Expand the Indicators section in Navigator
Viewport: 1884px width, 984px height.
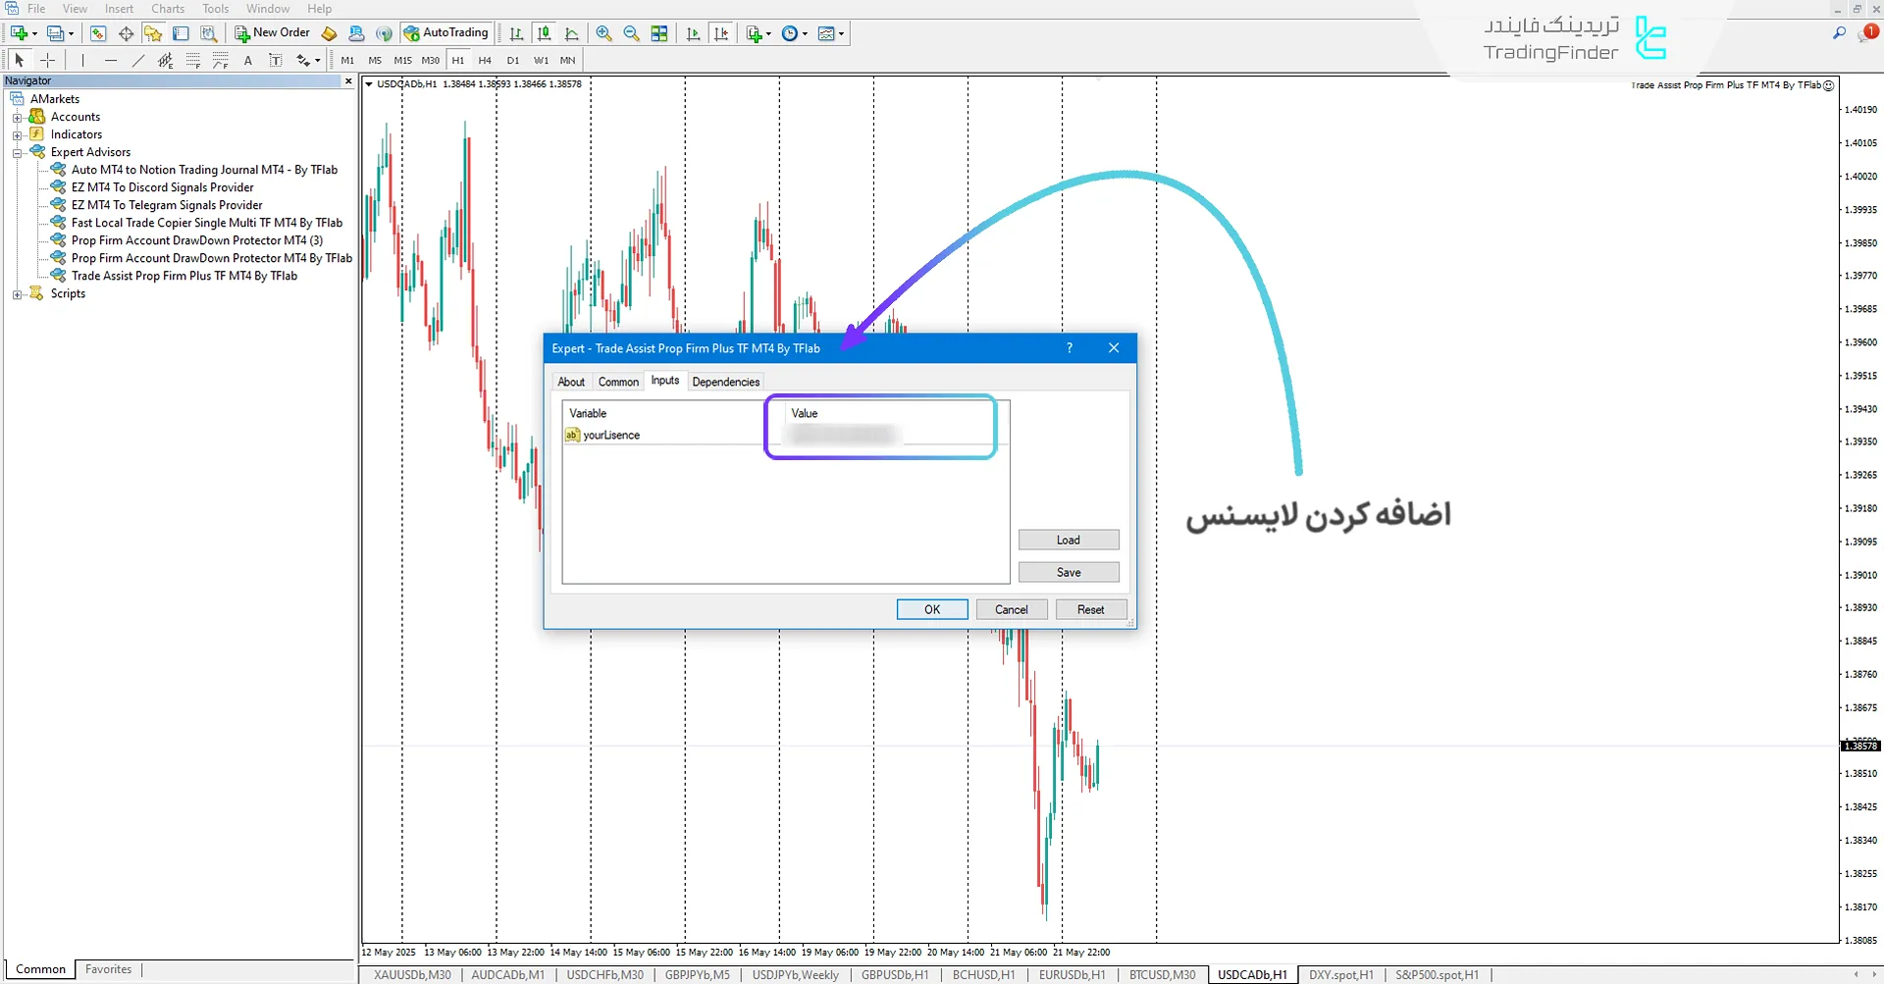17,134
